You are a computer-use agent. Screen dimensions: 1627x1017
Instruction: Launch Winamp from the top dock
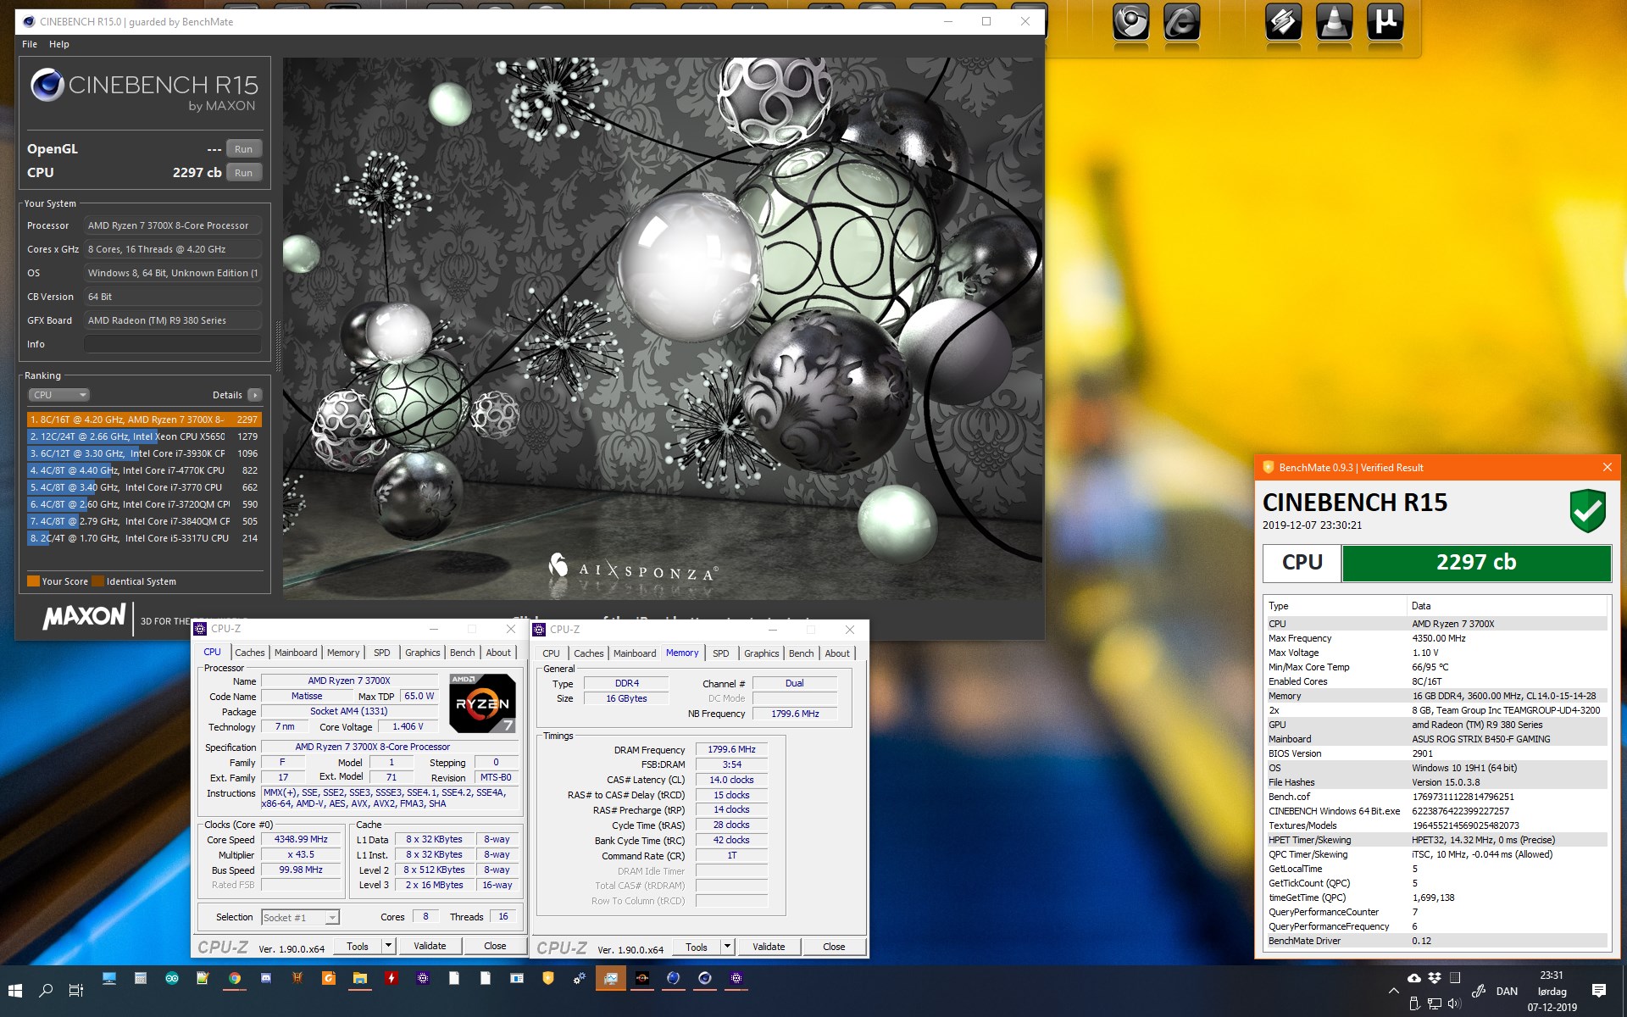[x=1283, y=23]
